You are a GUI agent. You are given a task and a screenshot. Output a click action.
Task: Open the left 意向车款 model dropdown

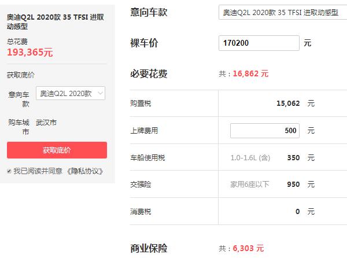[71, 94]
